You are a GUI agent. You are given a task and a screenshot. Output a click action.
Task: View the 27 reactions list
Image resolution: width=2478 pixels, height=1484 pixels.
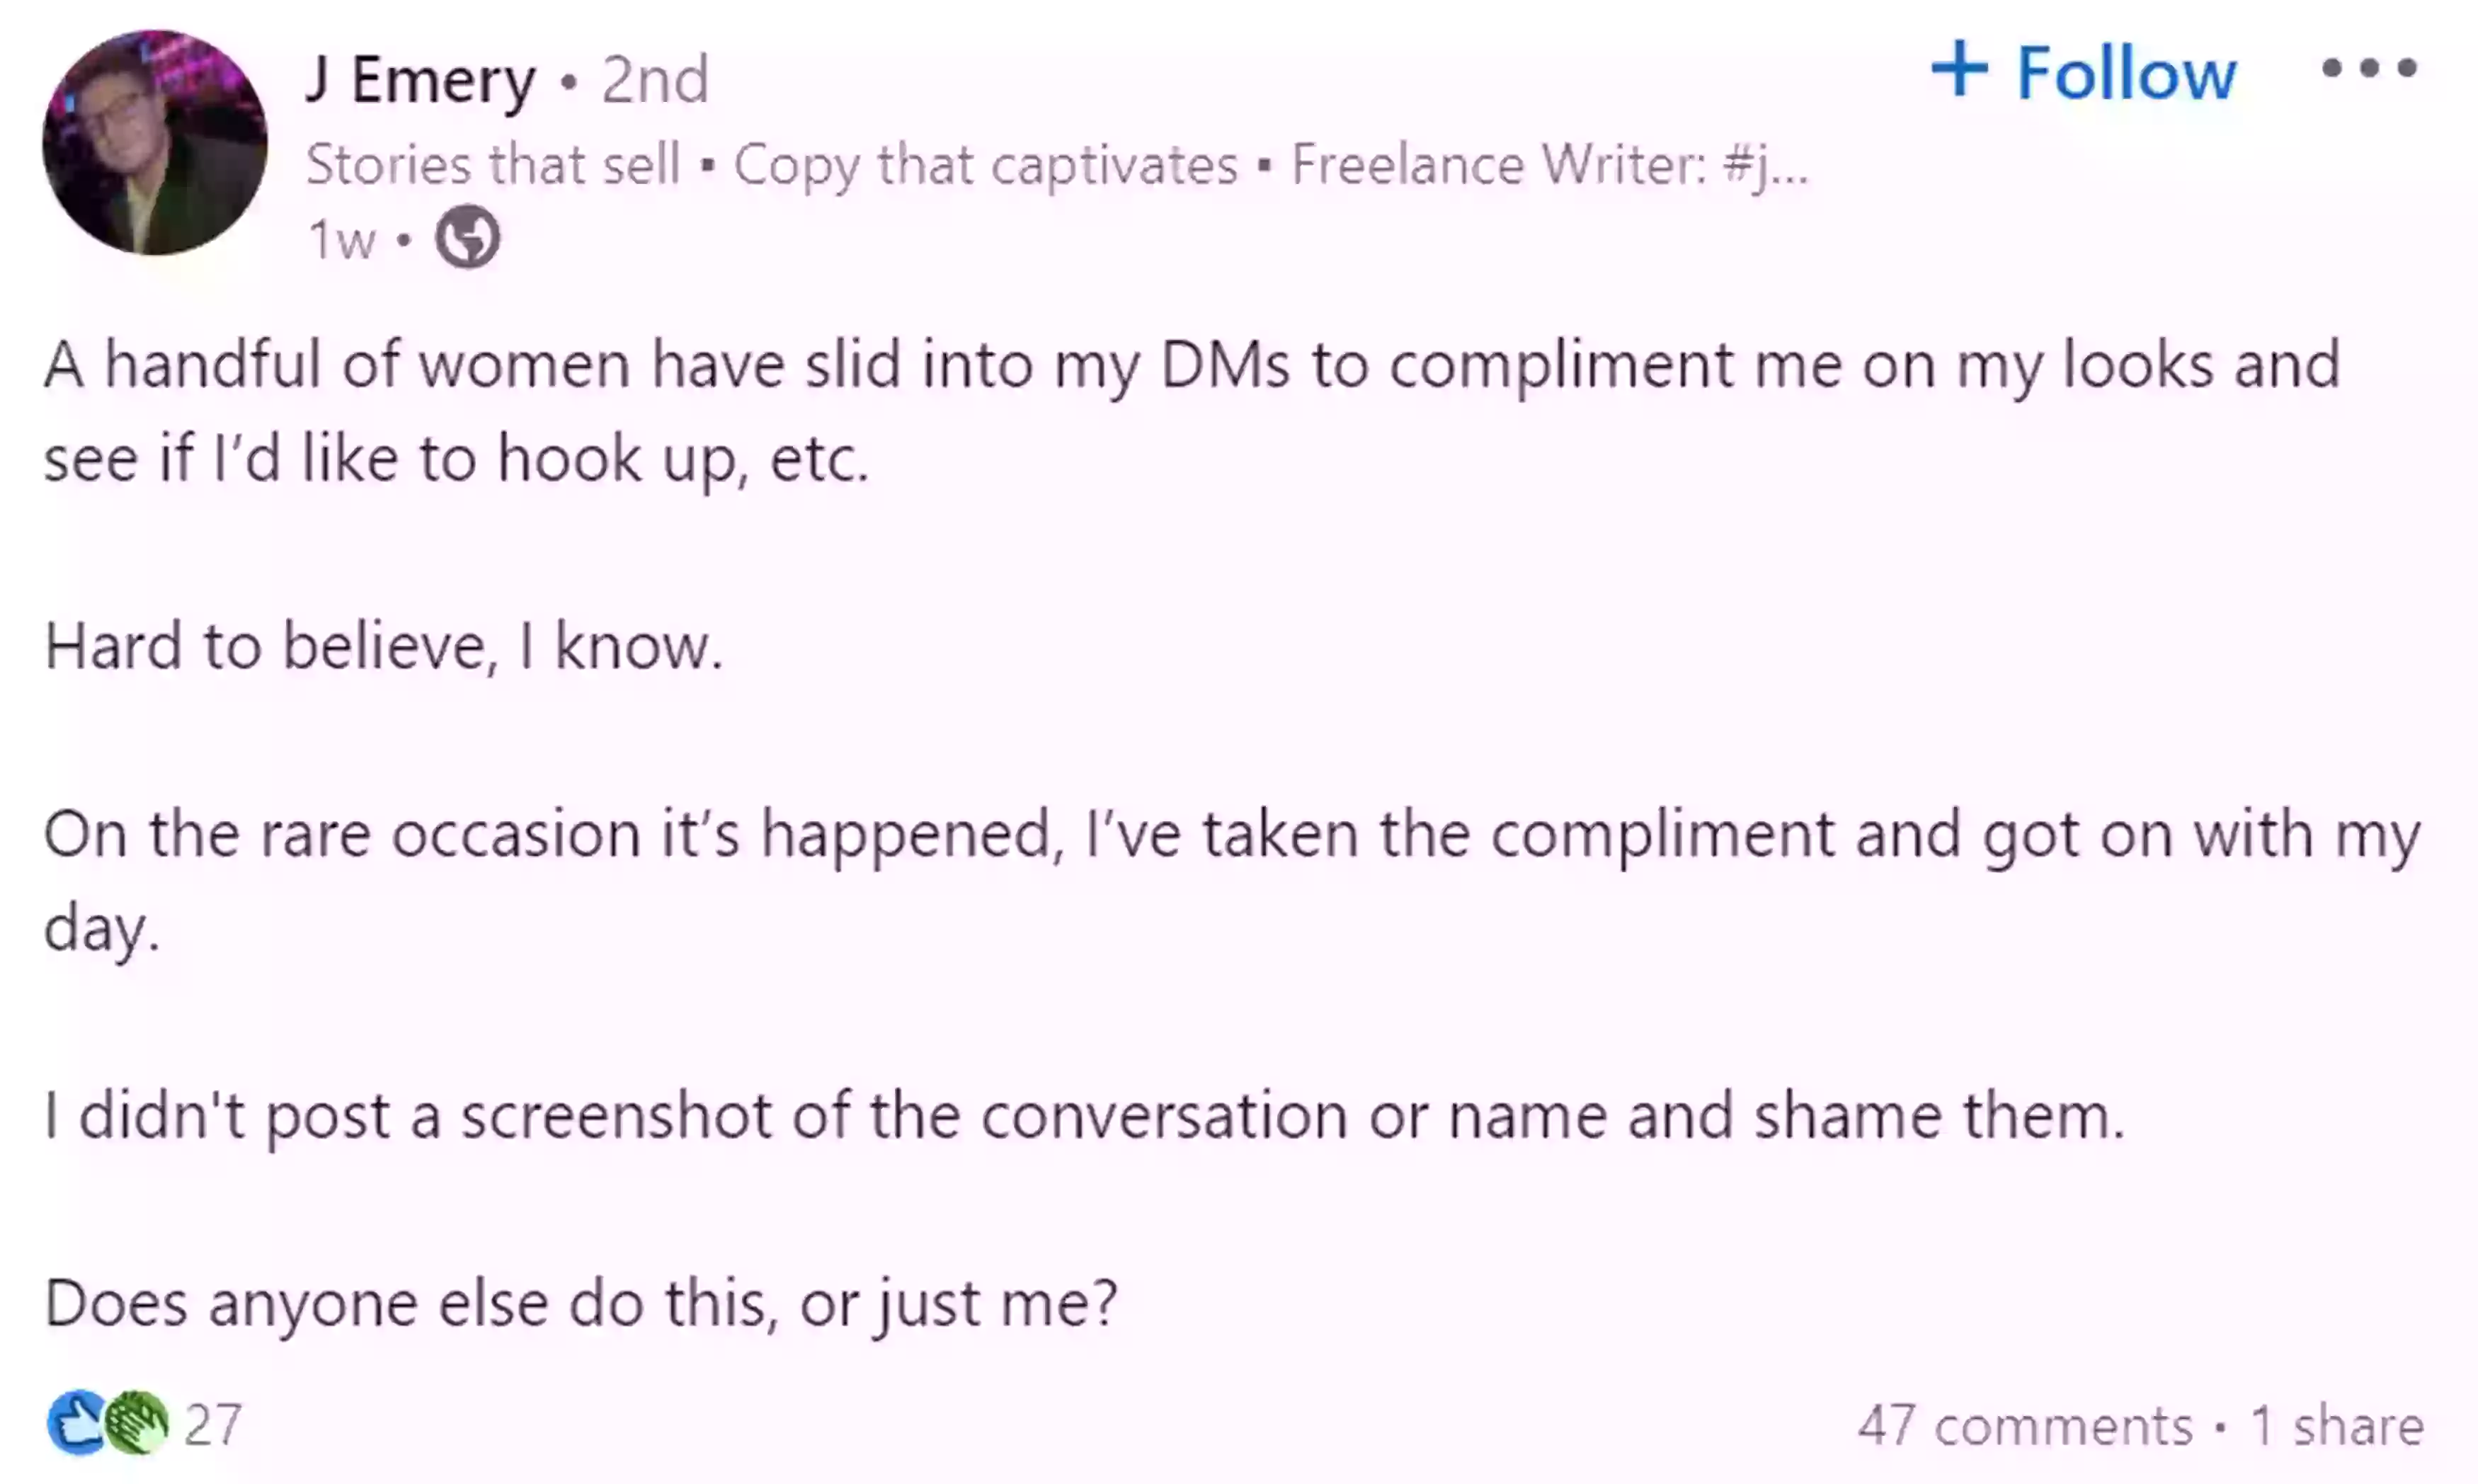[x=212, y=1424]
